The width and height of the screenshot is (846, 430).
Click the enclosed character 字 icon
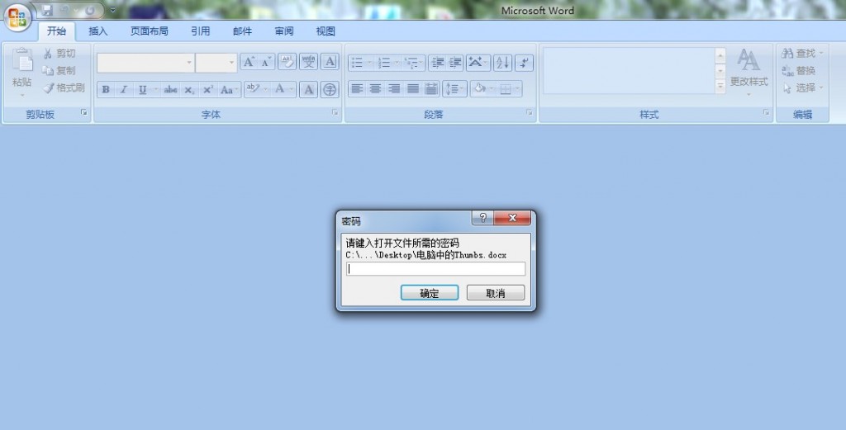tap(330, 89)
